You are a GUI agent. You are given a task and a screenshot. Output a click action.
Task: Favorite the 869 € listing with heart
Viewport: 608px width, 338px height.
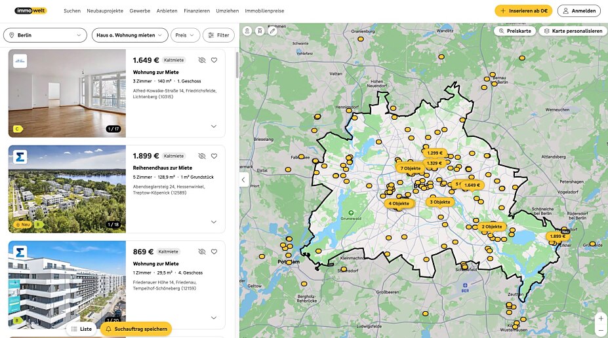pos(214,252)
